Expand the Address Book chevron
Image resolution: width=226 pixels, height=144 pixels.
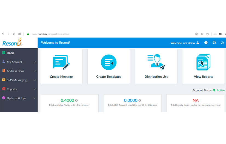(35, 71)
